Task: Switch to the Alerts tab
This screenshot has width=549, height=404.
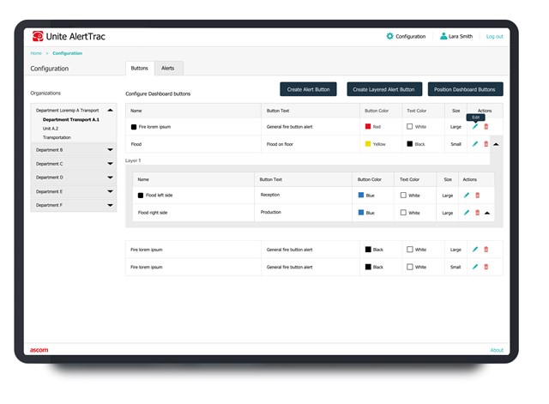Action: [x=168, y=68]
